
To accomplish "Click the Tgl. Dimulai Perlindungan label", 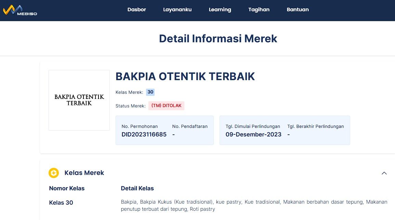I will click(x=253, y=126).
